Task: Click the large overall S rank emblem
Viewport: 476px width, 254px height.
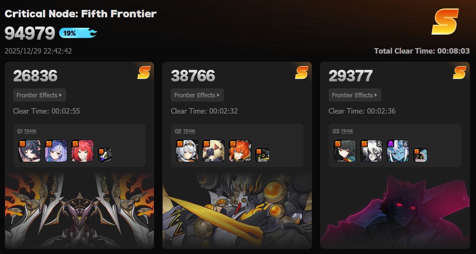Action: [x=445, y=22]
